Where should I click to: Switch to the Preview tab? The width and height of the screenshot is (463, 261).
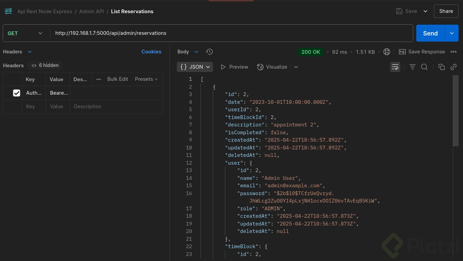(234, 67)
